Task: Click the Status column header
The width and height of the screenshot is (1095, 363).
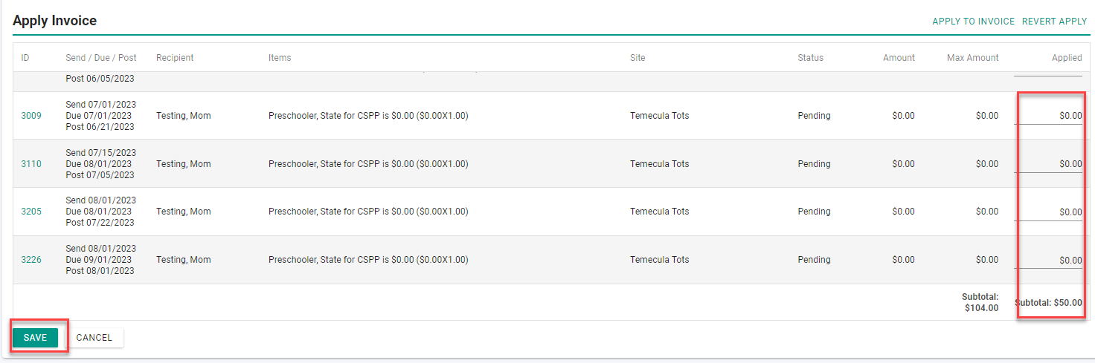Action: [810, 58]
